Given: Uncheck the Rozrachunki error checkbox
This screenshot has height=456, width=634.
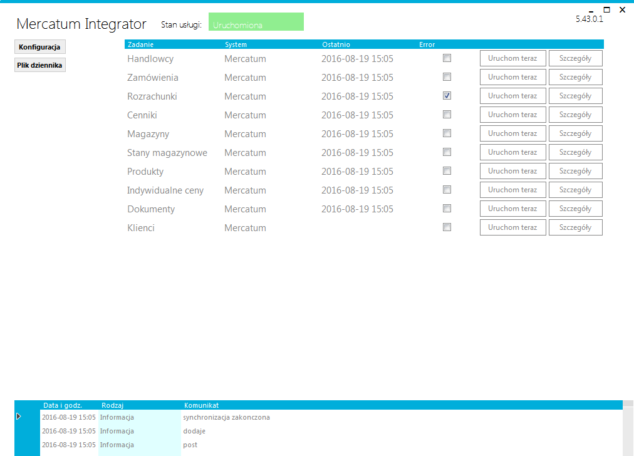Looking at the screenshot, I should 447,96.
